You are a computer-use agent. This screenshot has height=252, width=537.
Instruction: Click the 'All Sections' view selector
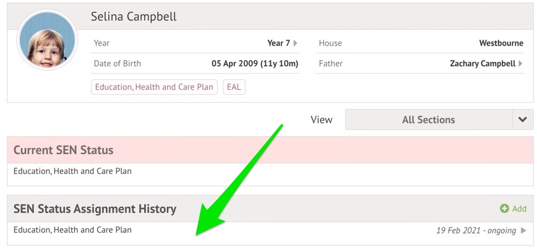(428, 119)
